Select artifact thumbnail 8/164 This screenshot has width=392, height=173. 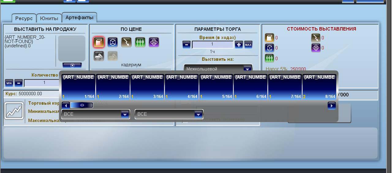319,87
